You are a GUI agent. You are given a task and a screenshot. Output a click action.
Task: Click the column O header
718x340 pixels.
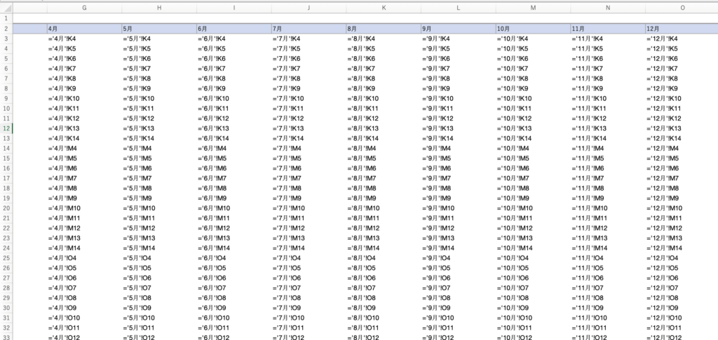coord(682,7)
